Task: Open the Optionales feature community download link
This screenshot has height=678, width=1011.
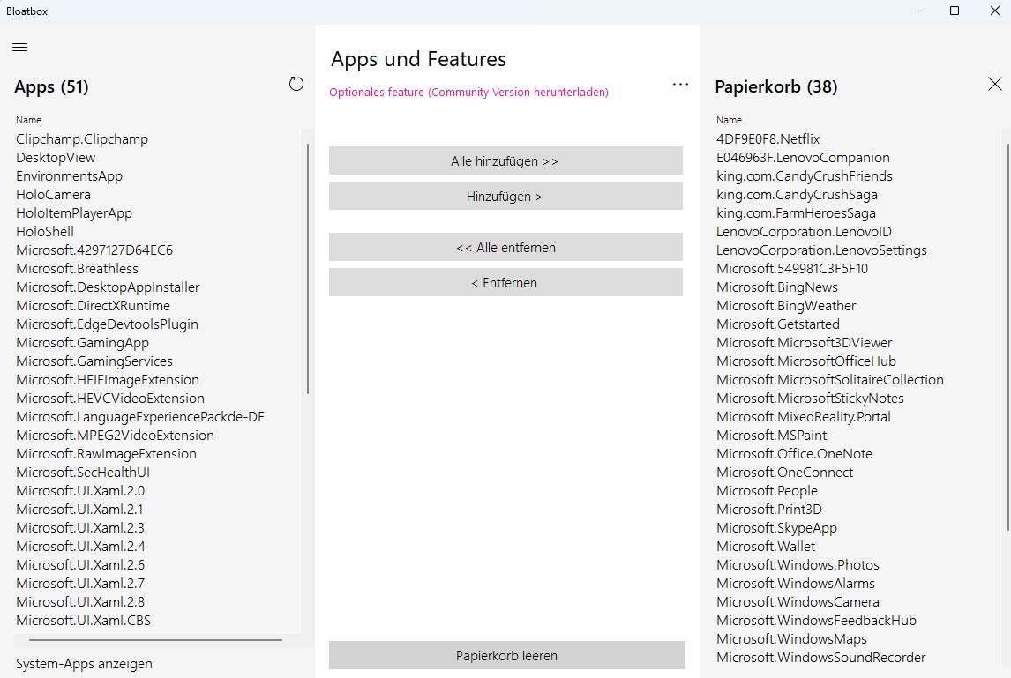Action: click(x=468, y=93)
